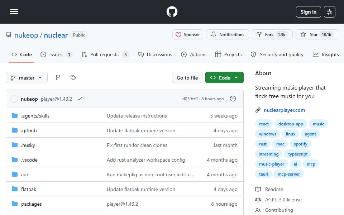Open the Issues tab
Viewport: 344px width, 215px height.
click(56, 54)
